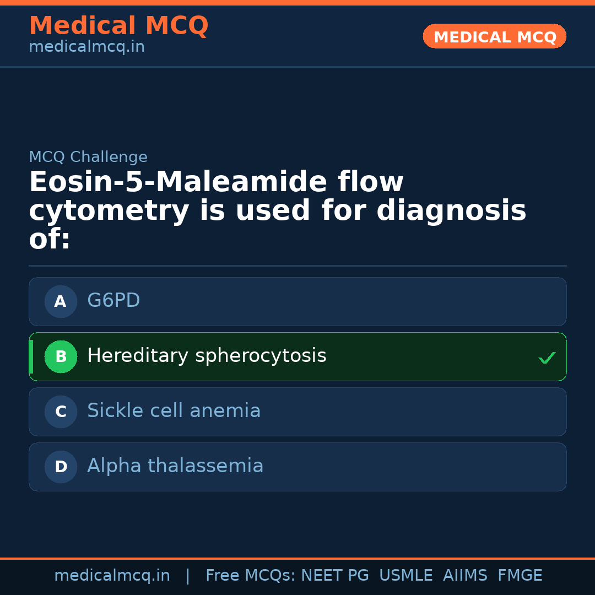
Task: Click USMLE in the footer
Action: coord(405,576)
